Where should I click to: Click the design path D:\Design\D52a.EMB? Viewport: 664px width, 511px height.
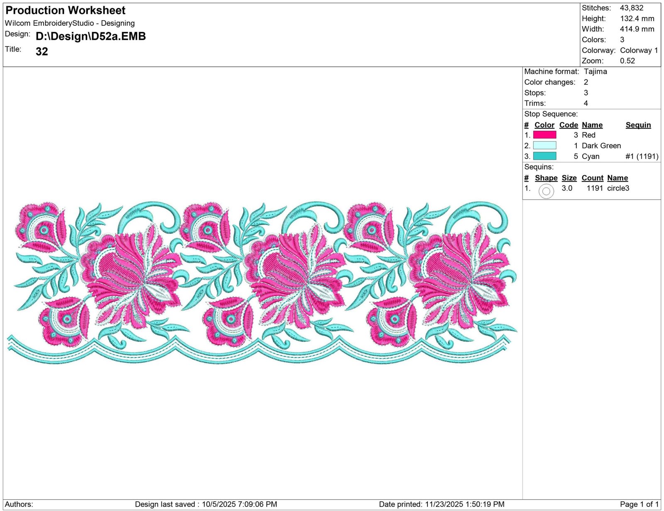pyautogui.click(x=91, y=37)
